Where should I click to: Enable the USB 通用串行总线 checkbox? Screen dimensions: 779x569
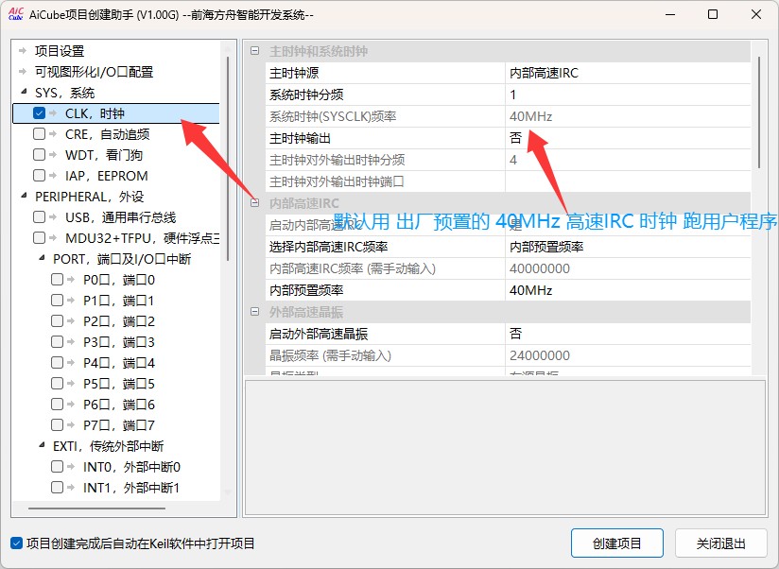pos(40,217)
